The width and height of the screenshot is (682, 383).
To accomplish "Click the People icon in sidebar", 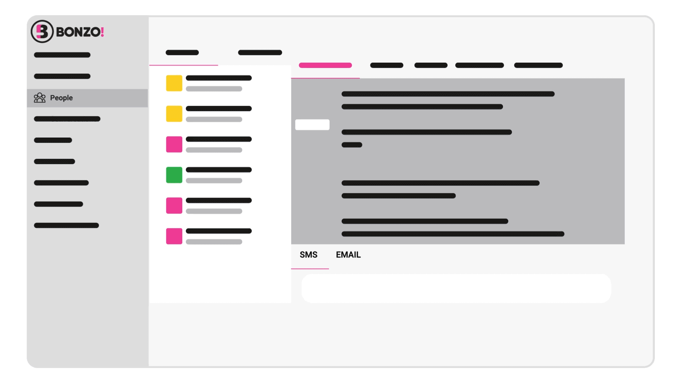I will click(x=40, y=98).
